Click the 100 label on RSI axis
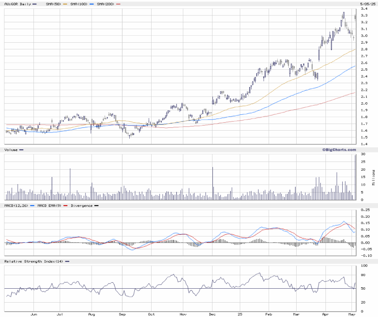This screenshot has height=318, width=378. click(x=364, y=266)
